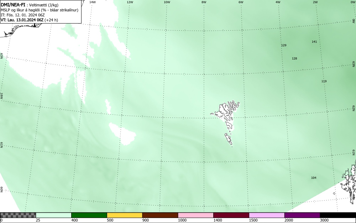Click the maroon 1400–1500 legend swatch
The height and width of the screenshot is (223, 356).
click(x=231, y=215)
